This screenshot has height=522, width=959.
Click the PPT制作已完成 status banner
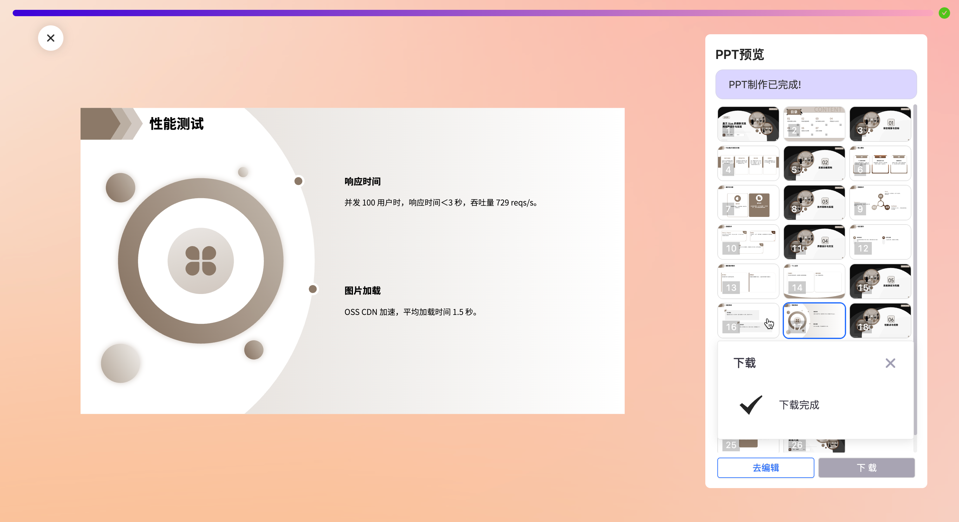point(816,85)
